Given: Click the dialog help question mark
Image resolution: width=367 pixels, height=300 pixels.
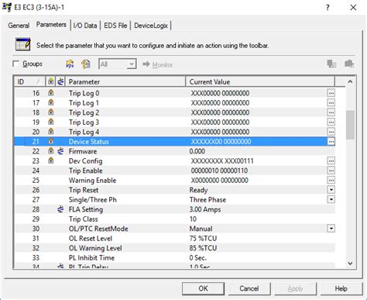Looking at the screenshot, I should pyautogui.click(x=328, y=8).
